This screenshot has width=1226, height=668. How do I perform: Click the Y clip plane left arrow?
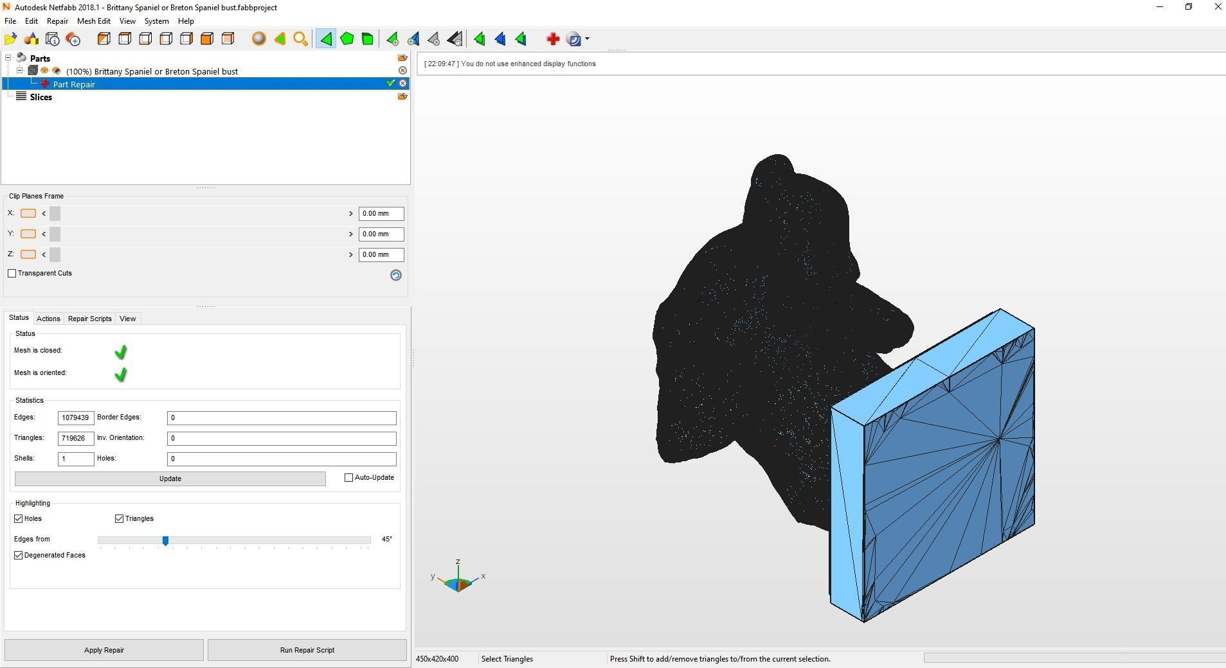coord(44,234)
